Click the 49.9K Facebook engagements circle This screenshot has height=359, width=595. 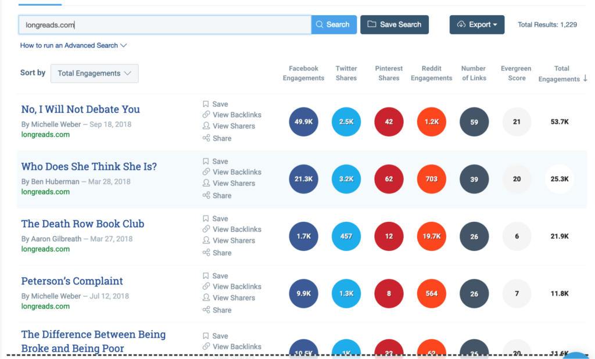tap(303, 122)
